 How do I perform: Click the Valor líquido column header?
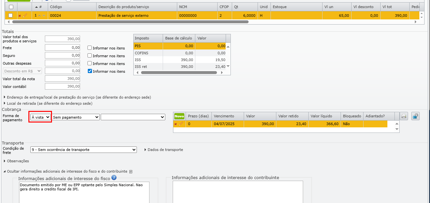pyautogui.click(x=324, y=116)
